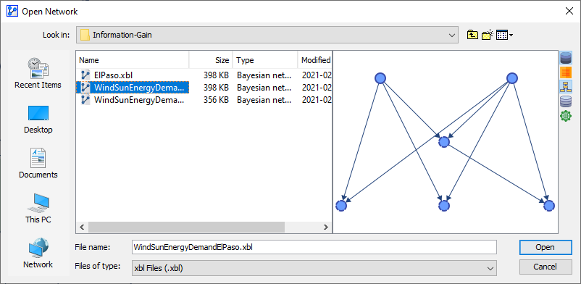
Task: Open the view options dropdown arrow
Action: click(x=511, y=35)
